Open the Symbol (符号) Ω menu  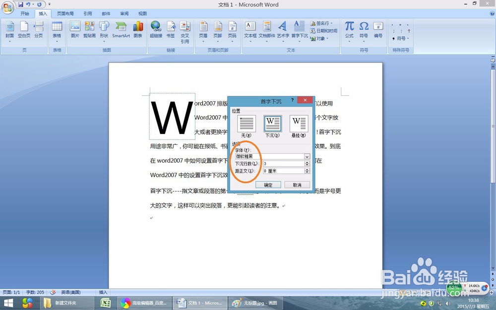[364, 31]
